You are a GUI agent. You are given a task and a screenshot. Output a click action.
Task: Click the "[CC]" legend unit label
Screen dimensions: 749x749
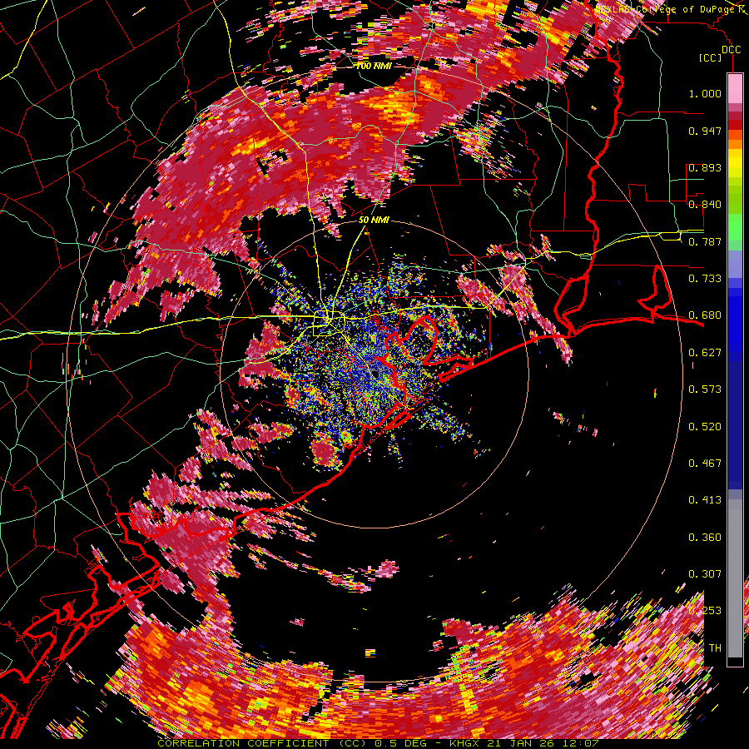pos(711,57)
